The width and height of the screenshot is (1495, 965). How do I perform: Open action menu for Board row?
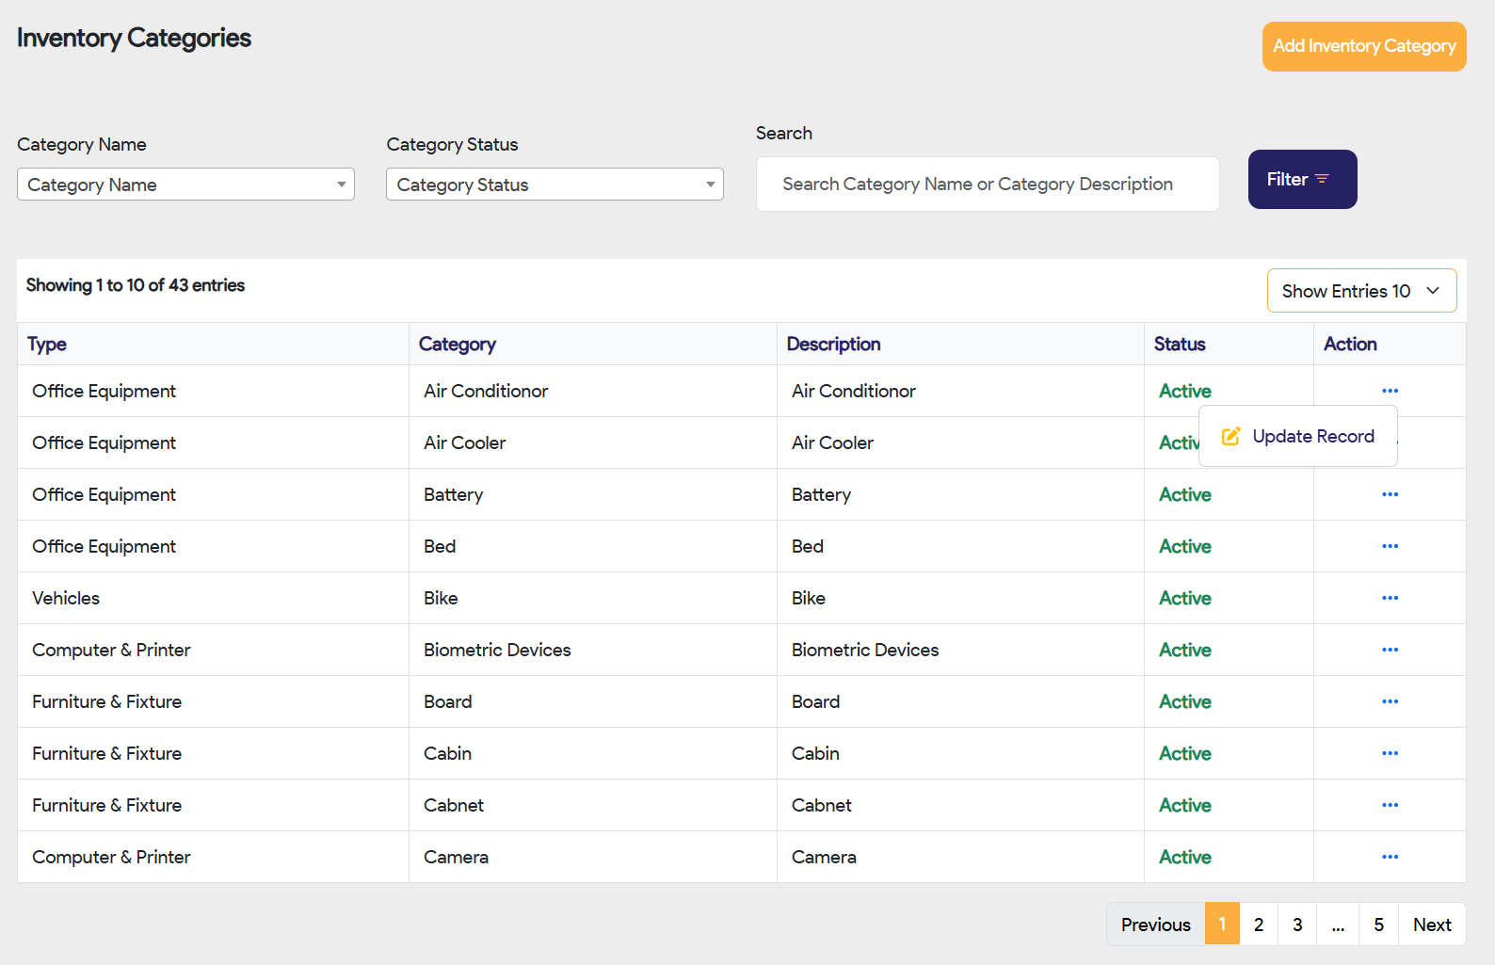[1390, 701]
